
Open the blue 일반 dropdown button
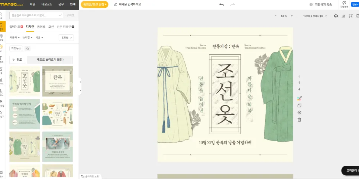pos(355,4)
